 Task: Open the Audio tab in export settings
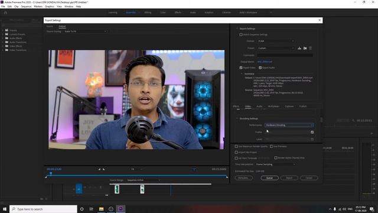coord(259,106)
